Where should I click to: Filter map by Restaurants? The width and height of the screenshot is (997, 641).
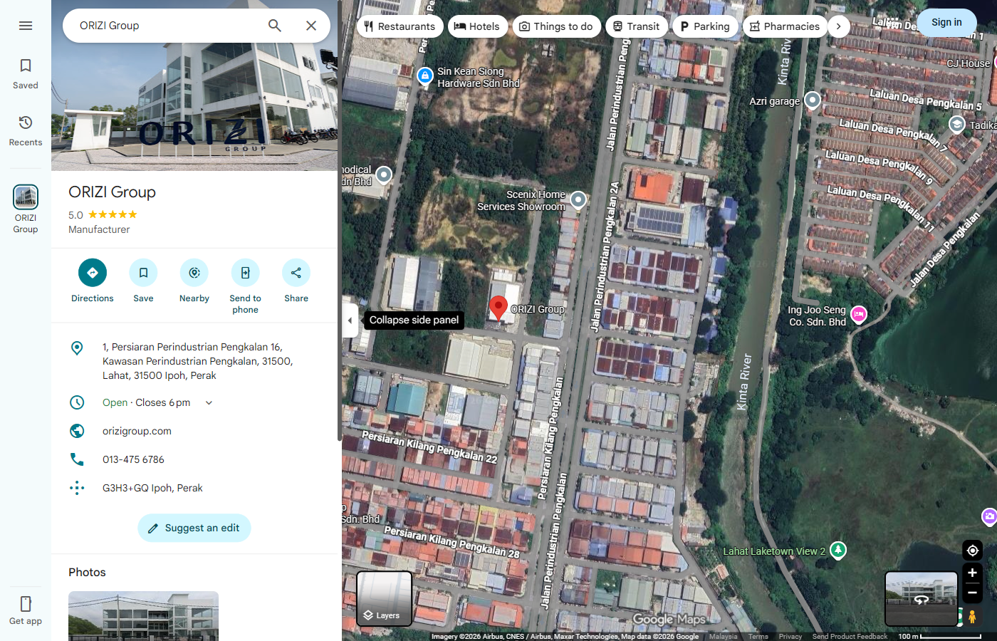[x=400, y=26]
